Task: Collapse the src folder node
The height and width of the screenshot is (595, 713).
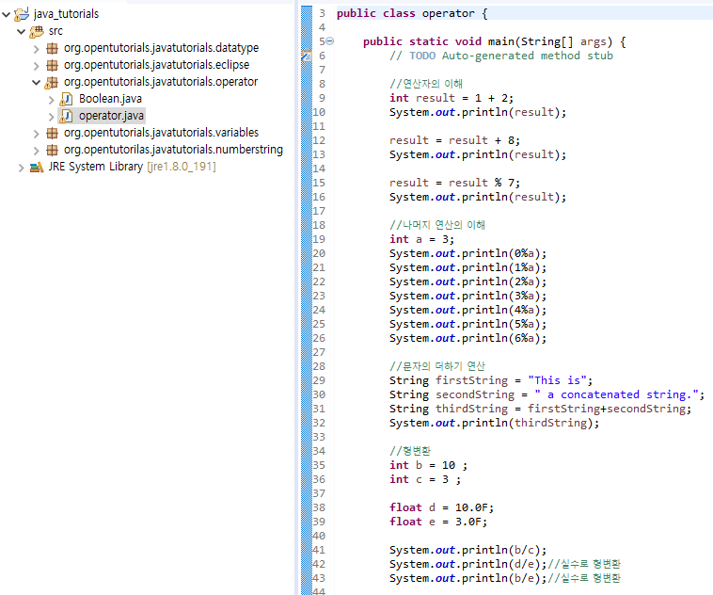Action: (x=22, y=31)
